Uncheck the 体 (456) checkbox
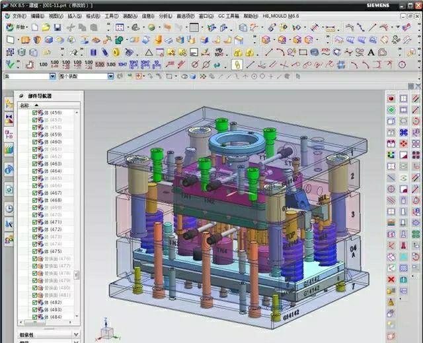This screenshot has height=343, width=423. (x=34, y=113)
